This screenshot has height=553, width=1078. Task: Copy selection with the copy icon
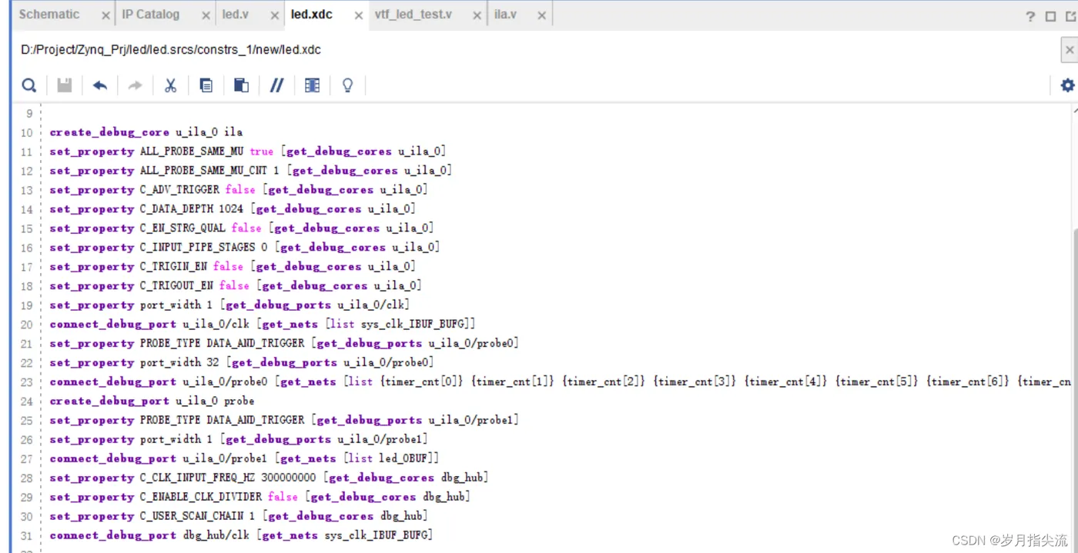[x=206, y=85]
